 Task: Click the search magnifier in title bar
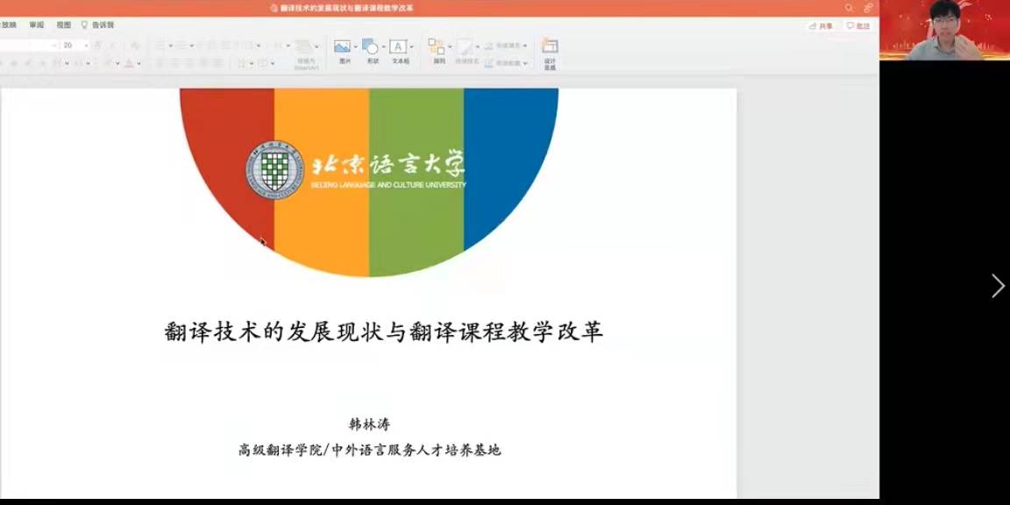(849, 8)
